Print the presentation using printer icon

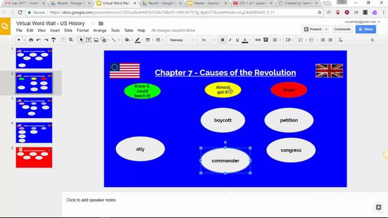(x=31, y=40)
